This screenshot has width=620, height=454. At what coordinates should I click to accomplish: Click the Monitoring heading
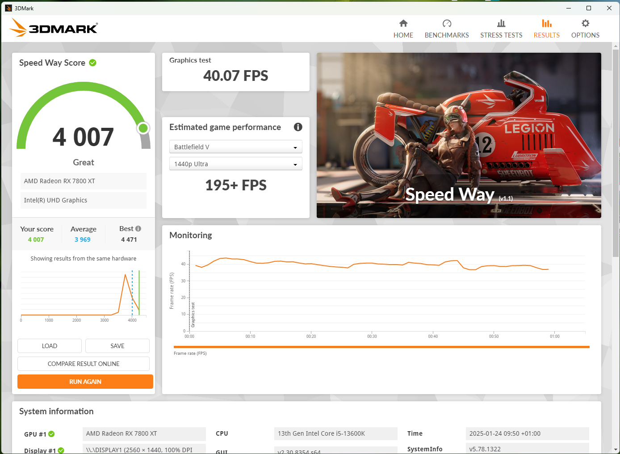pos(191,235)
